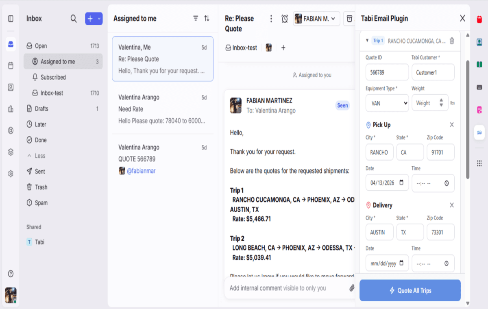Open the analytics bar-chart icon in left sidebar
488x309 pixels.
(11, 109)
